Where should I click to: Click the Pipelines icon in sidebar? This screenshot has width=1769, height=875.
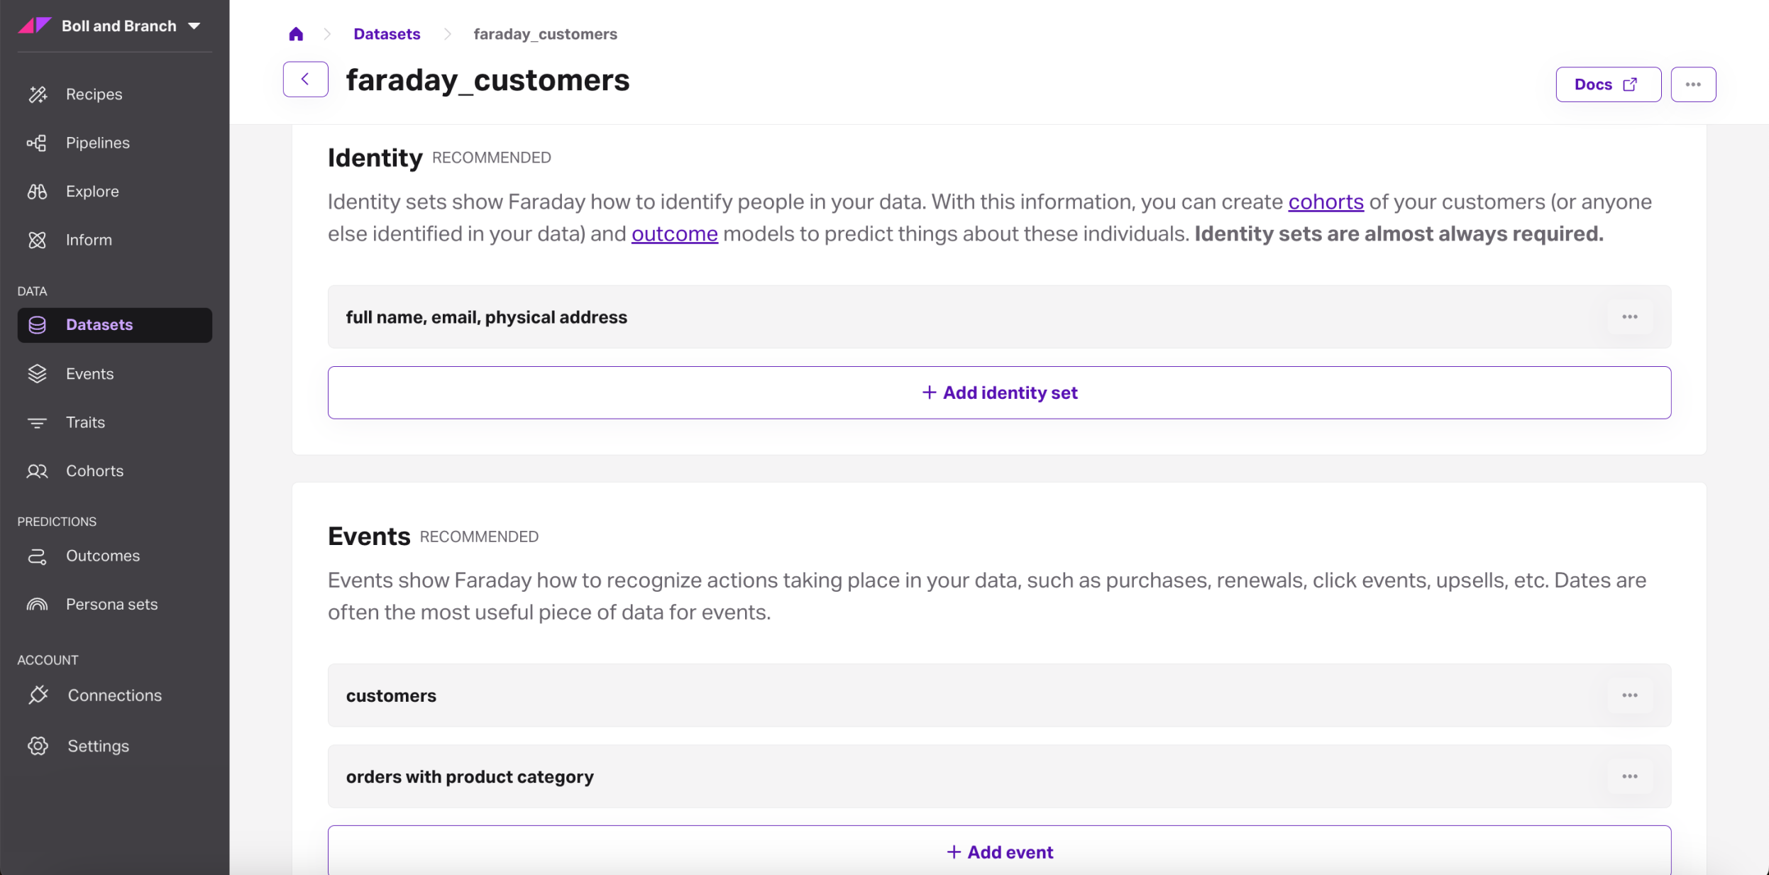pyautogui.click(x=37, y=143)
